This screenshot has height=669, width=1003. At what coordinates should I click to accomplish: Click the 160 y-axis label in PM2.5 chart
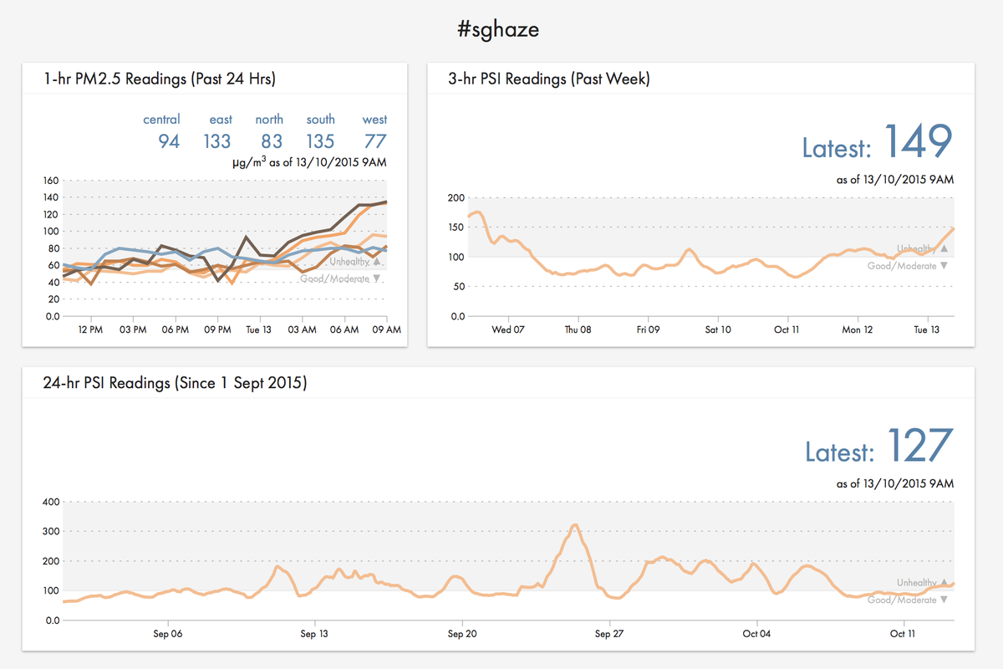50,181
